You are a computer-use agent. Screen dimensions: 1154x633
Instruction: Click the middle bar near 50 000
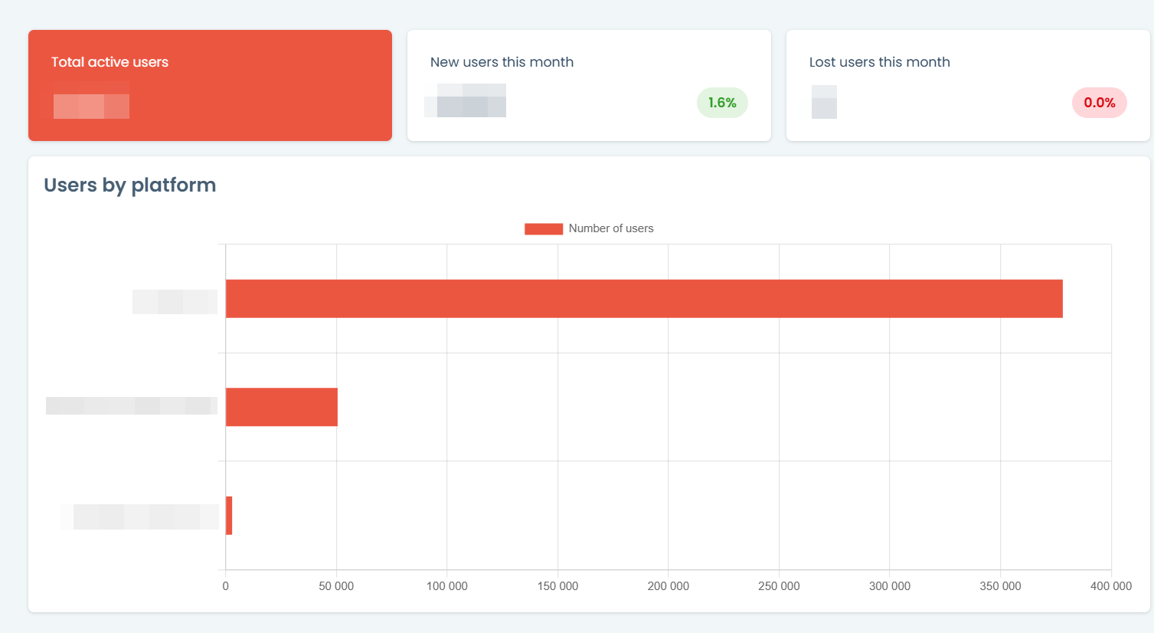(282, 407)
